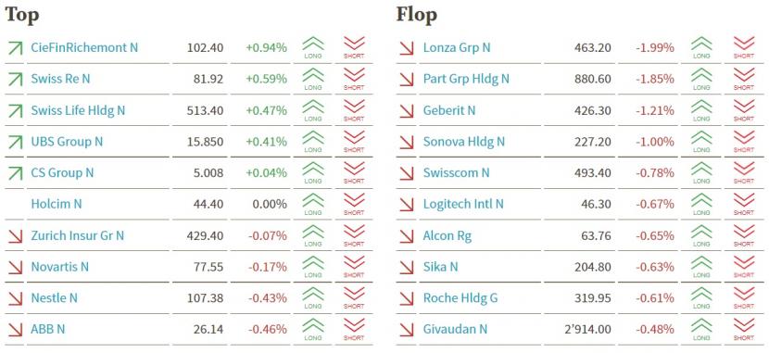
Task: Open the Logitech Intl N link
Action: pos(463,204)
